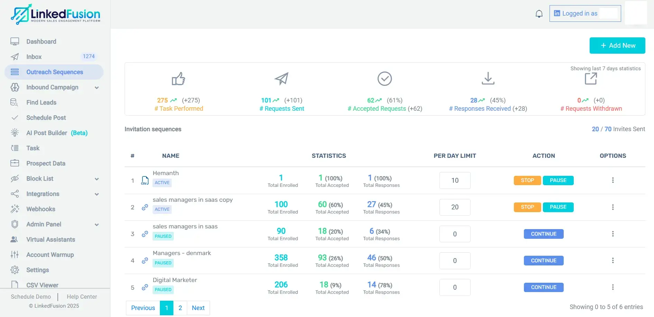Open the Schedule Demo link
The height and width of the screenshot is (317, 654).
(x=31, y=297)
